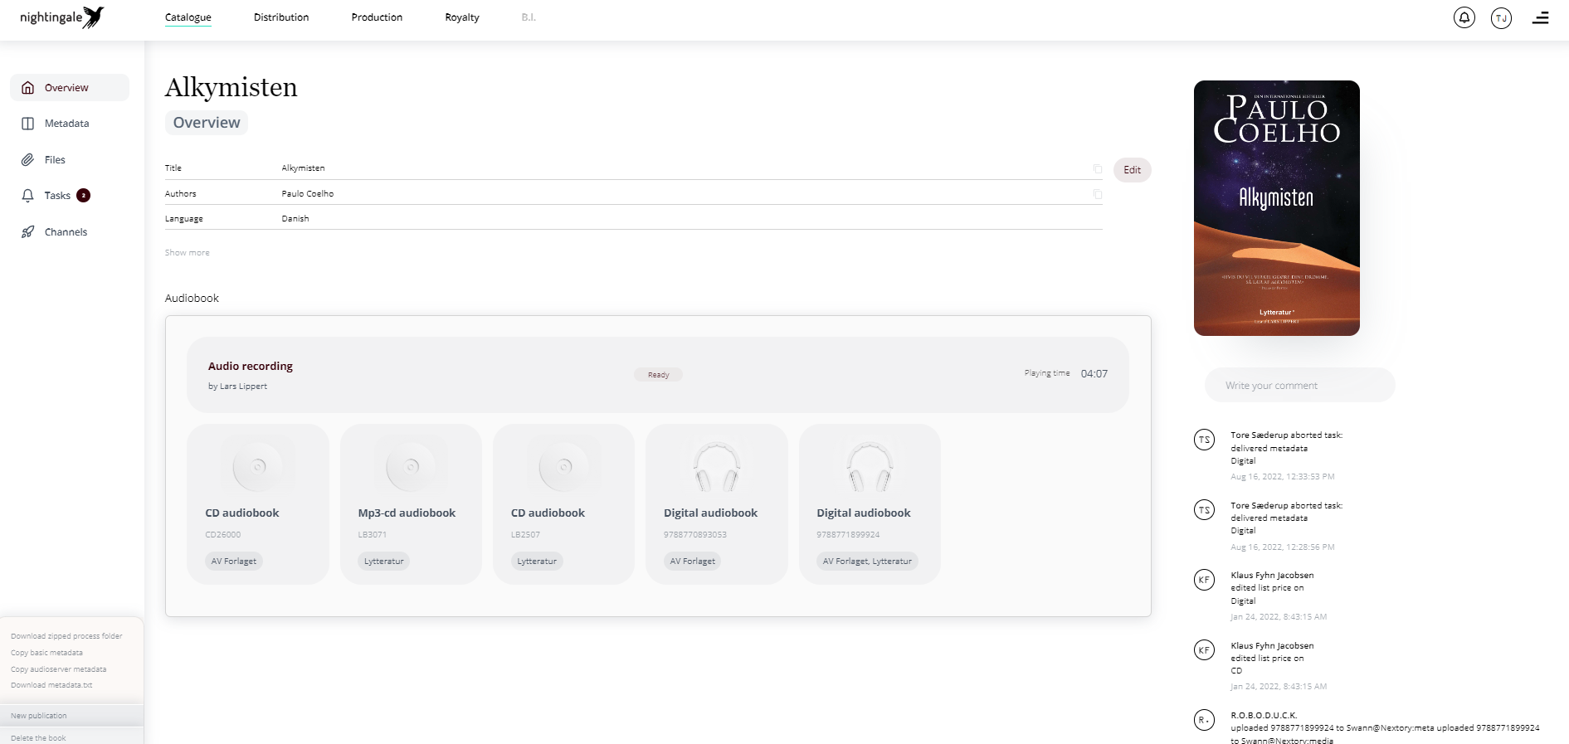The width and height of the screenshot is (1569, 744).
Task: Open the TJ user avatar menu
Action: tap(1501, 18)
